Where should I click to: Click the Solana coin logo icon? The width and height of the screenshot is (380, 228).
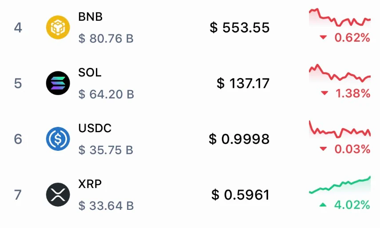pos(58,83)
